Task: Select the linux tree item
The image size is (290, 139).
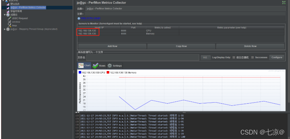Action: (14, 25)
